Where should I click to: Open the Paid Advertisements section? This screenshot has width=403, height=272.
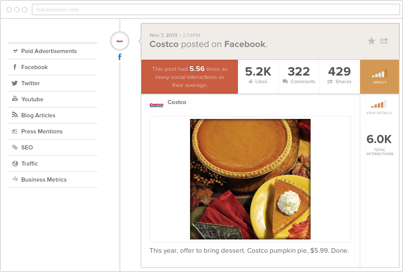point(53,51)
